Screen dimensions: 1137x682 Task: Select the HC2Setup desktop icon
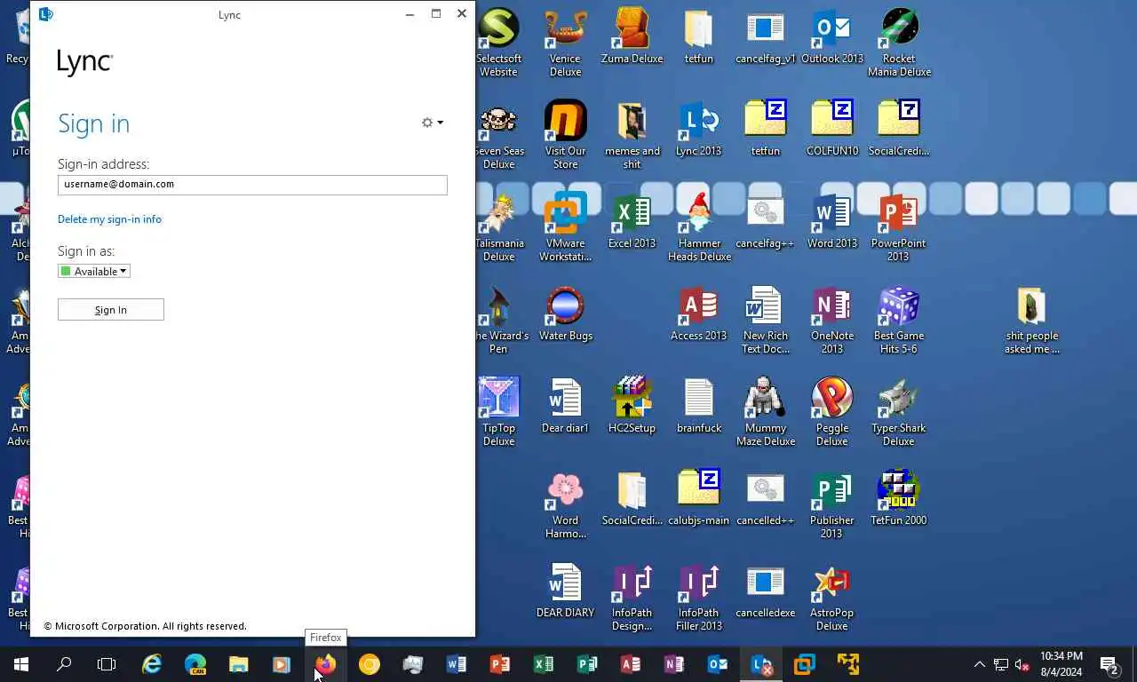click(x=632, y=406)
